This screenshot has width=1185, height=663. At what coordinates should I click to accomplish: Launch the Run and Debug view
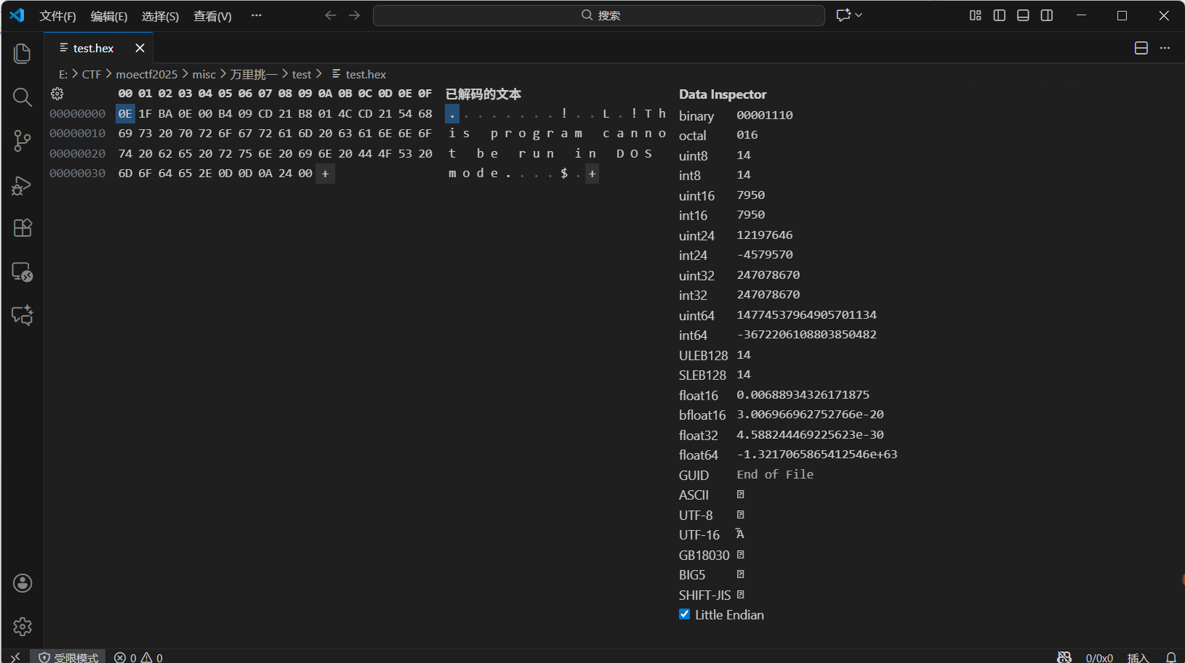coord(22,185)
